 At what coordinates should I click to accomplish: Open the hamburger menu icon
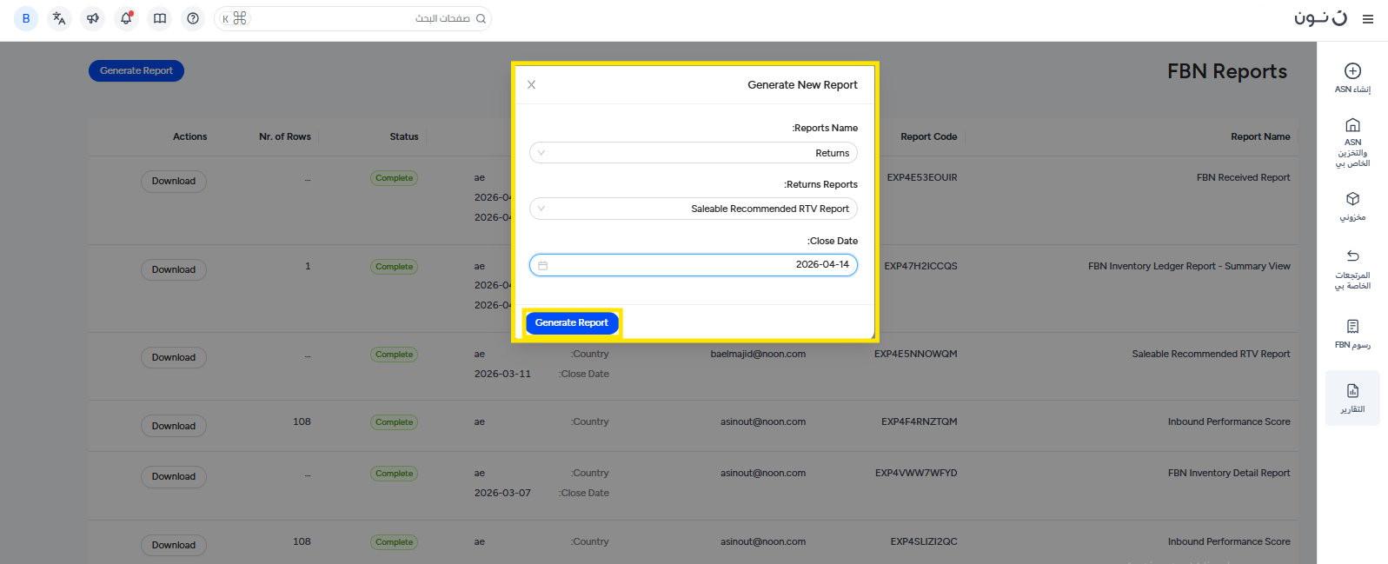(1368, 18)
